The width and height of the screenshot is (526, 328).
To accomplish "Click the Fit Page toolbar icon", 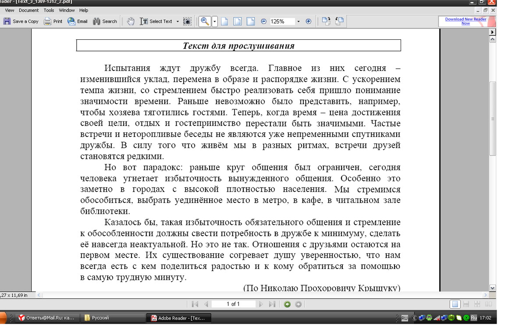I will pyautogui.click(x=237, y=21).
